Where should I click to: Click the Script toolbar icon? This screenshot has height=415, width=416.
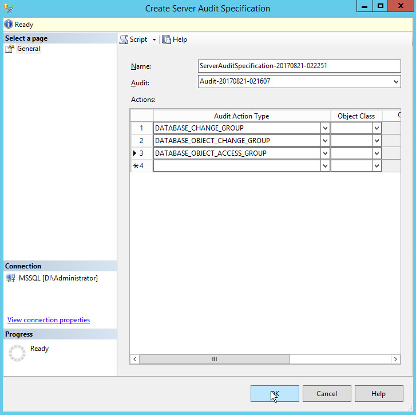(x=124, y=39)
